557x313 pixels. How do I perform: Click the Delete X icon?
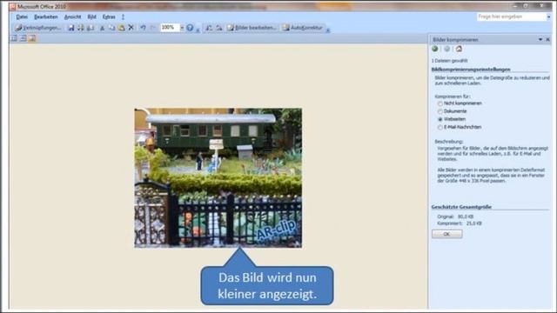[x=131, y=28]
